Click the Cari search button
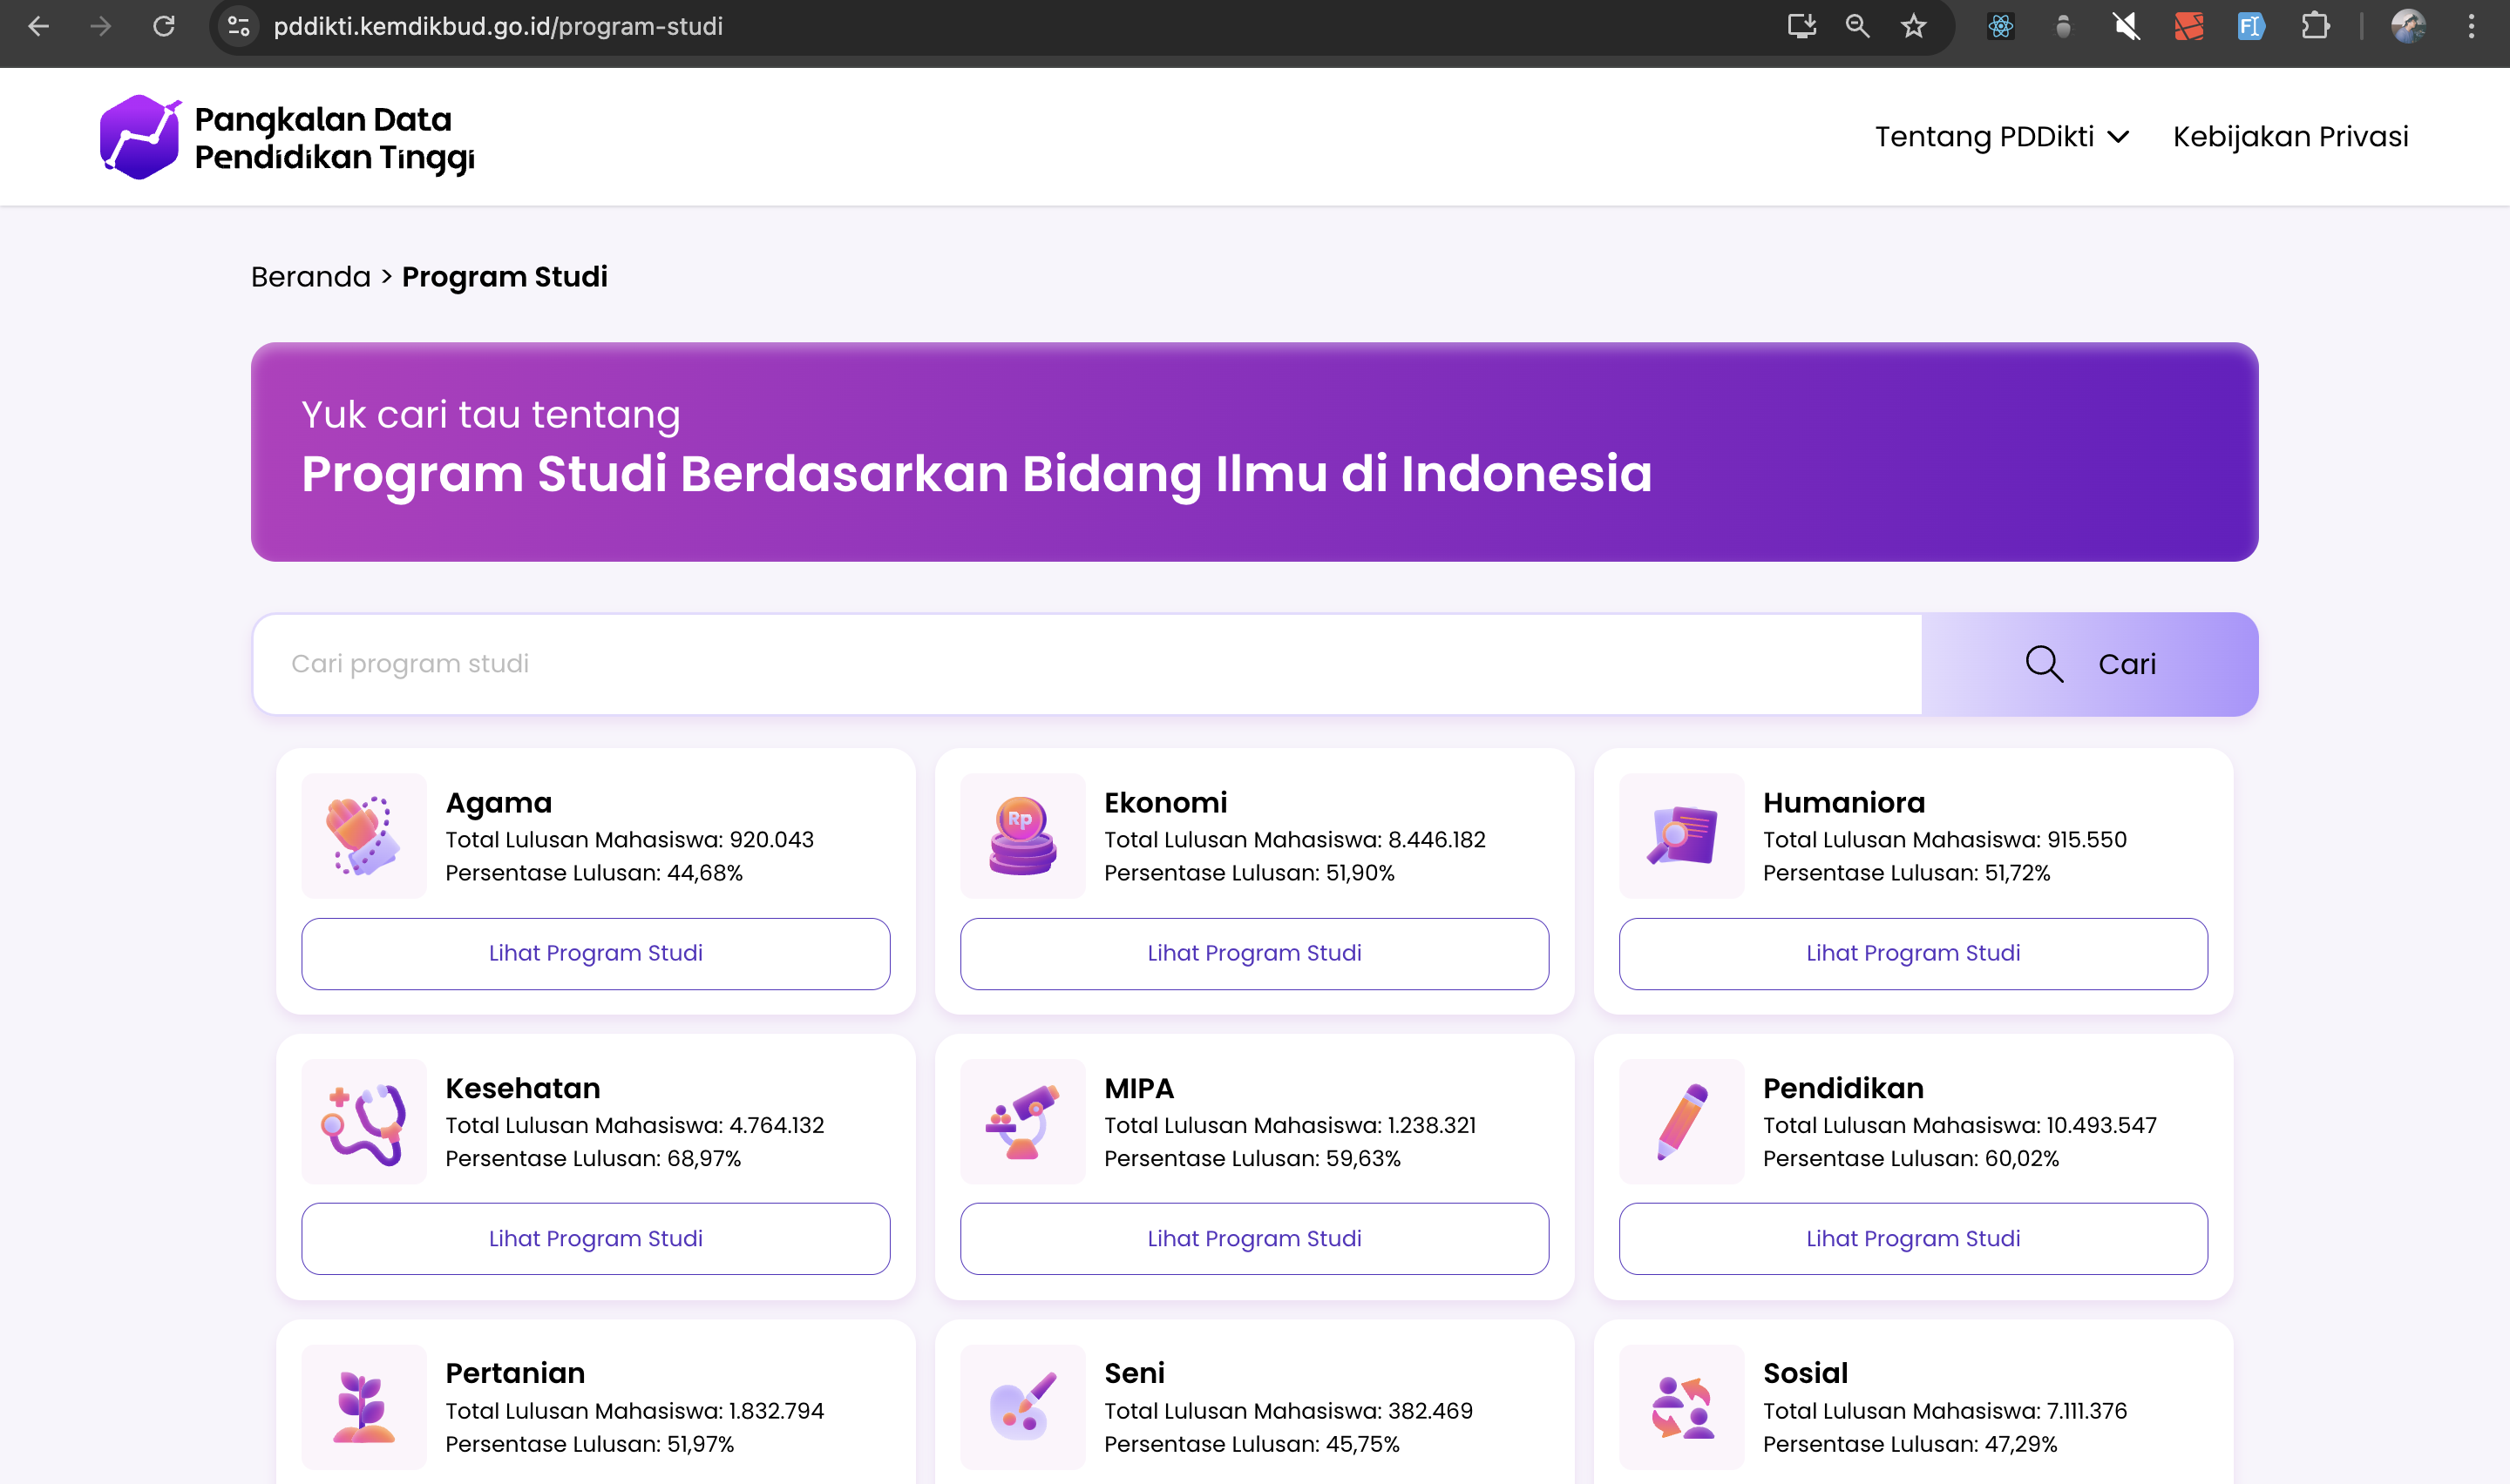 (x=2090, y=664)
